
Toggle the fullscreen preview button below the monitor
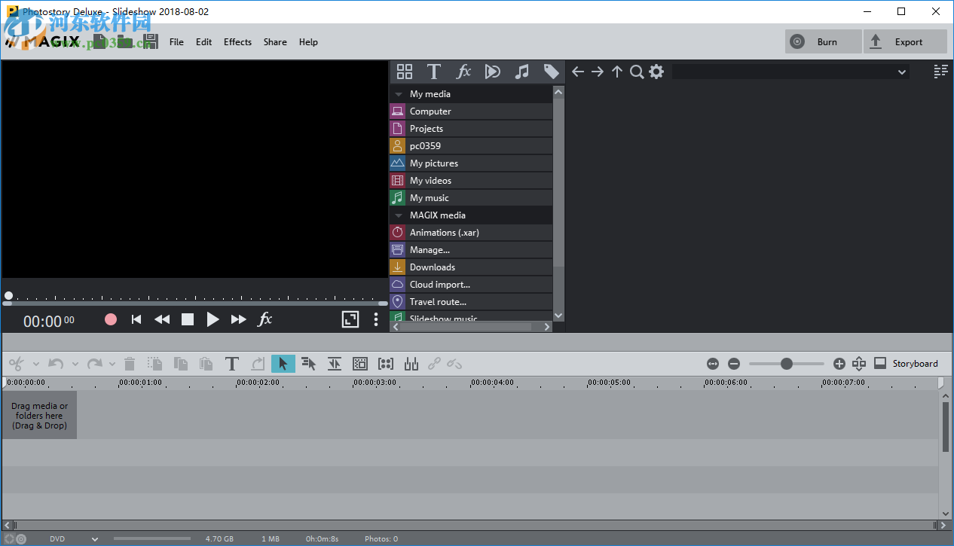click(x=350, y=319)
